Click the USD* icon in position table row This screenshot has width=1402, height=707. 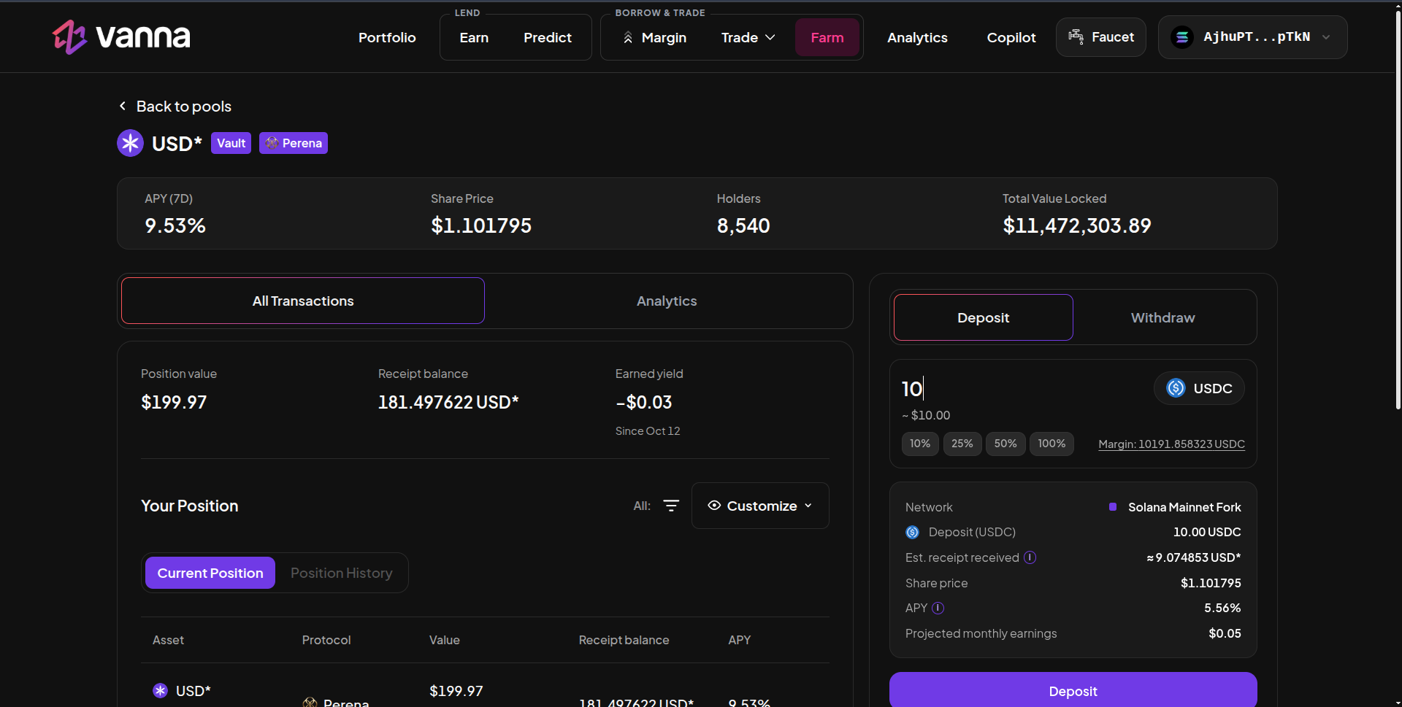pos(160,690)
